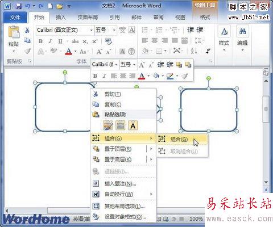Image resolution: width=273 pixels, height=227 pixels.
Task: Click the Format Painter brush in ribbon
Action: coord(27,51)
